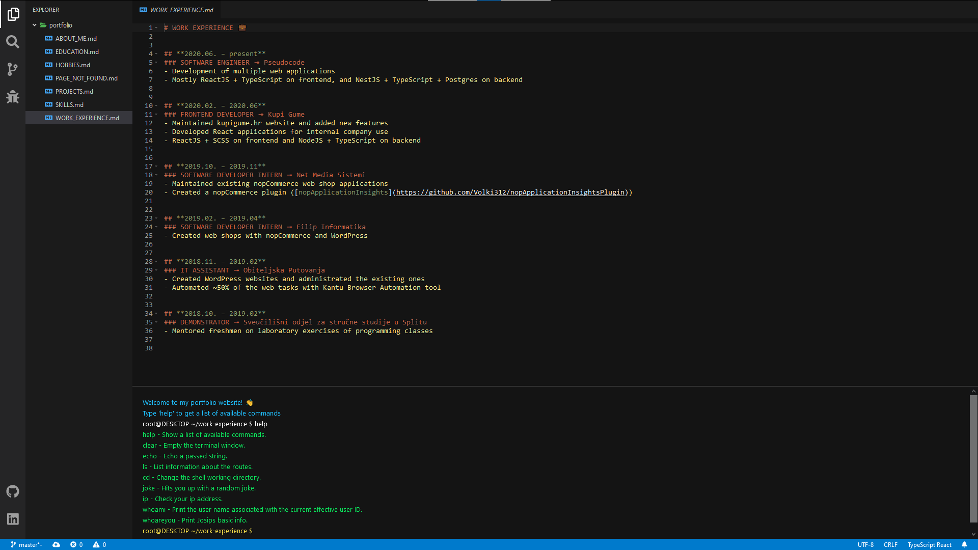Open ABOUT_ME.md from the explorer
This screenshot has height=550, width=978.
point(75,38)
